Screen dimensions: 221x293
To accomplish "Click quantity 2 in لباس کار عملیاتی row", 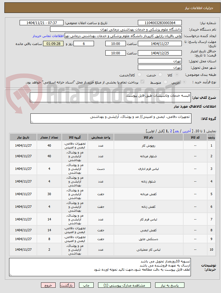I will pyautogui.click(x=49, y=250).
